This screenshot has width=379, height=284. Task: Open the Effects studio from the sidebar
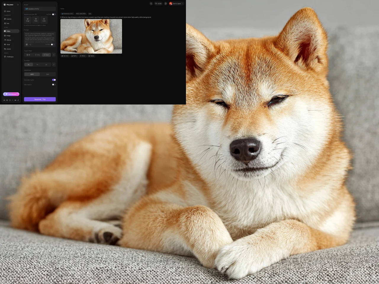tap(9, 40)
